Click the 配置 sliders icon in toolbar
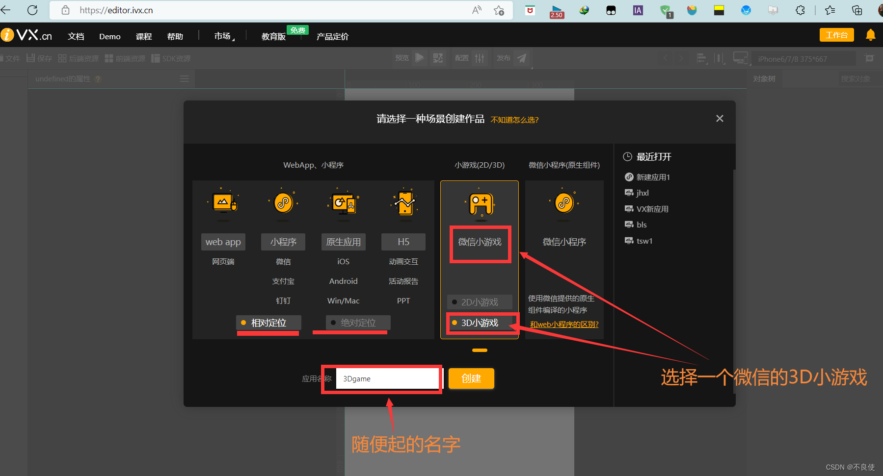This screenshot has height=476, width=883. tap(480, 58)
